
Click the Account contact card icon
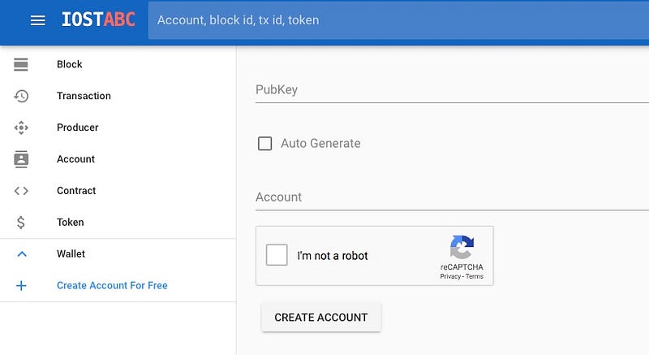point(21,159)
